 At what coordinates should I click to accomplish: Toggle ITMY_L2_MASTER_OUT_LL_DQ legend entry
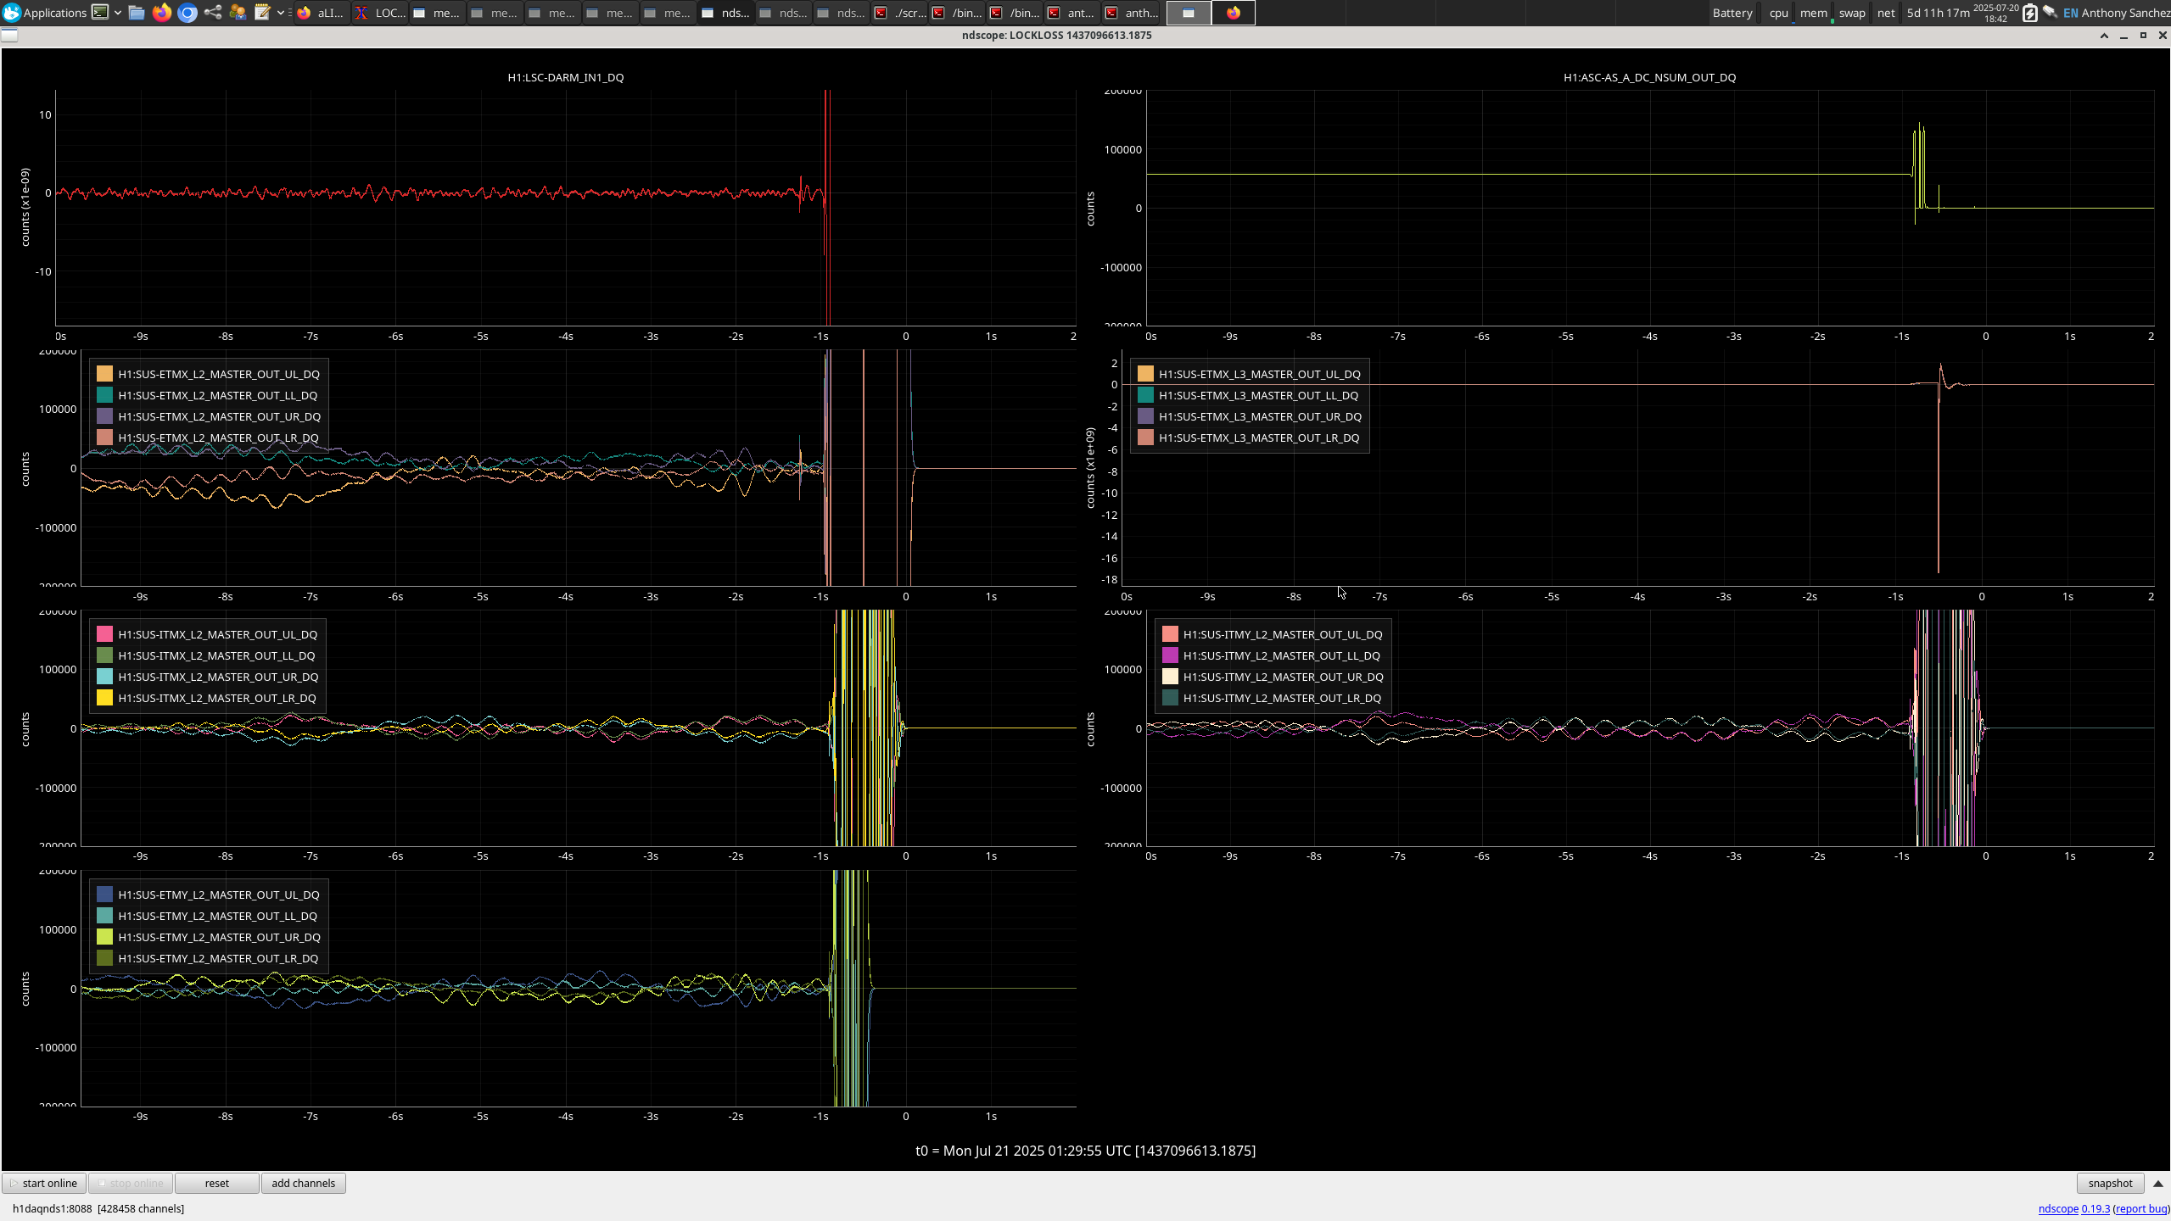1281,655
